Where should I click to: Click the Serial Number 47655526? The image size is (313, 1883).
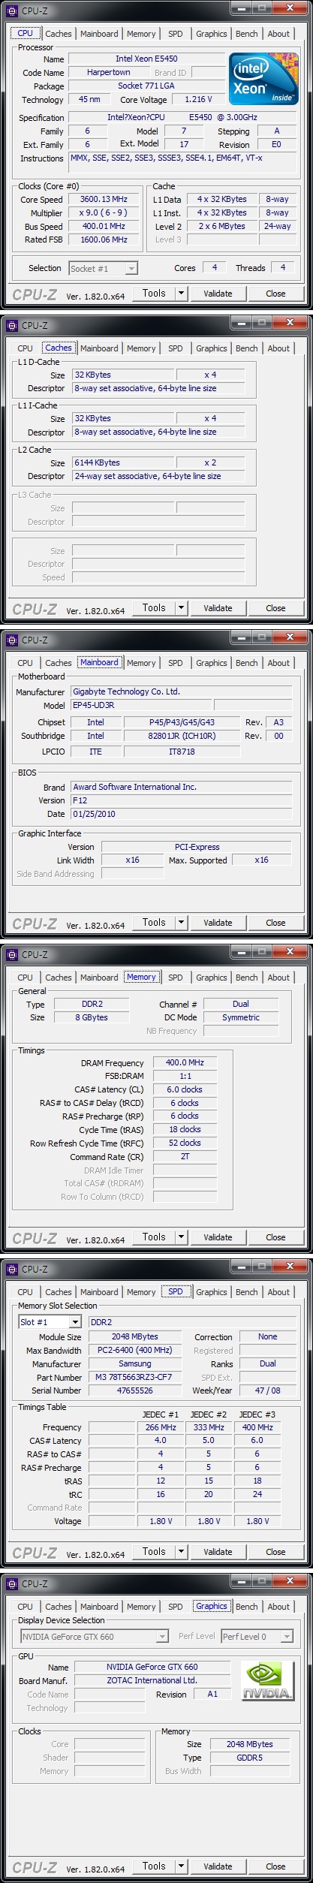(135, 1390)
